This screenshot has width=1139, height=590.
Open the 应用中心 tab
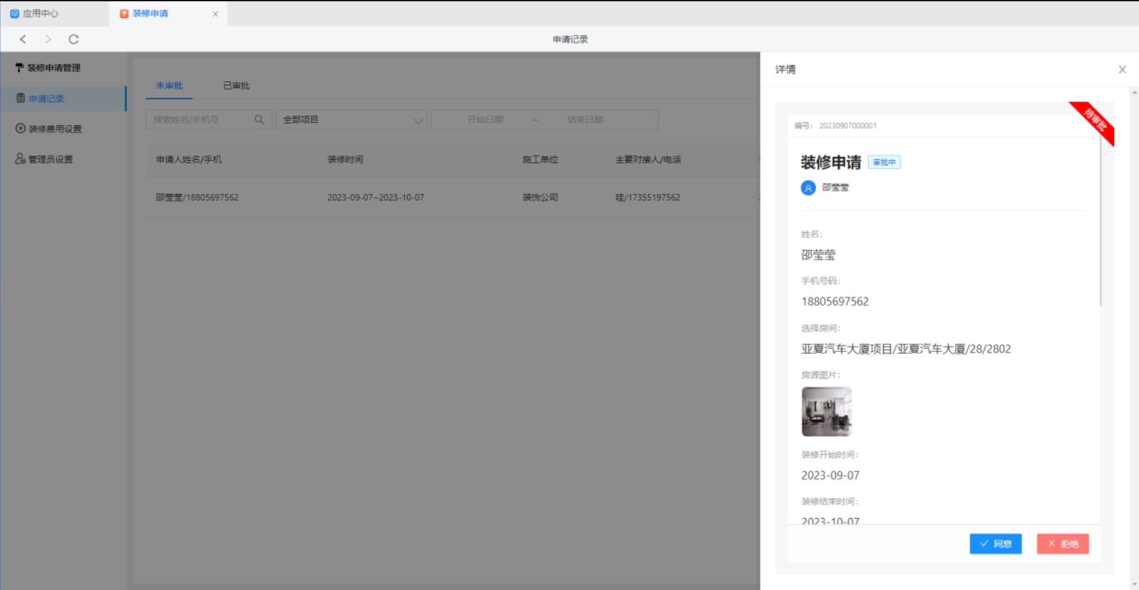click(40, 14)
